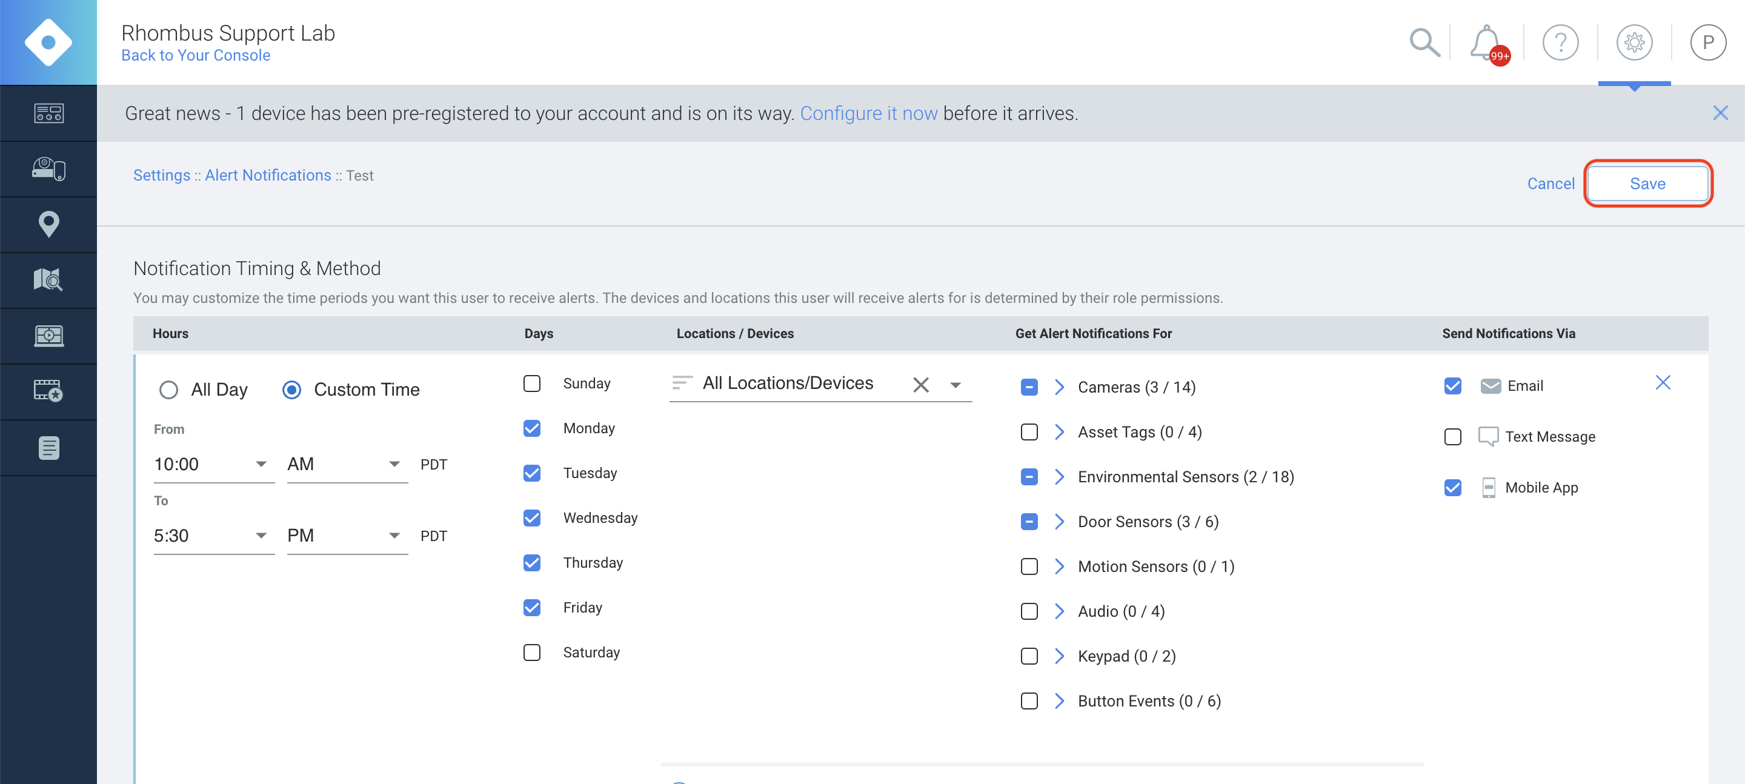Navigate to Alert Notifications breadcrumb

pyautogui.click(x=267, y=175)
